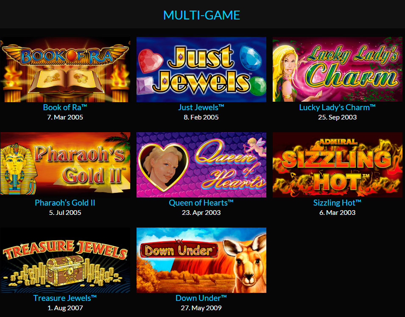Click the 27. May 2009 release date
The height and width of the screenshot is (317, 405).
pyautogui.click(x=201, y=308)
